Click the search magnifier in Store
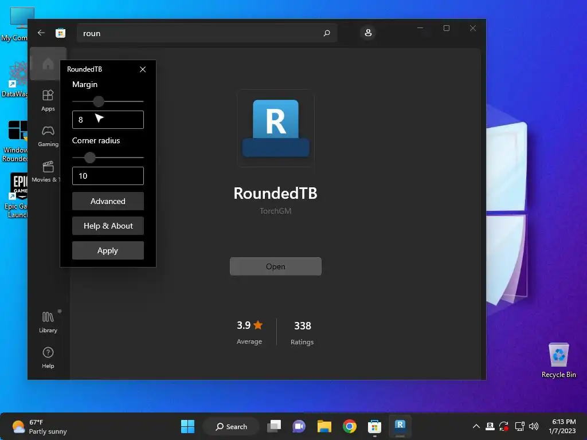The height and width of the screenshot is (440, 587). point(326,33)
